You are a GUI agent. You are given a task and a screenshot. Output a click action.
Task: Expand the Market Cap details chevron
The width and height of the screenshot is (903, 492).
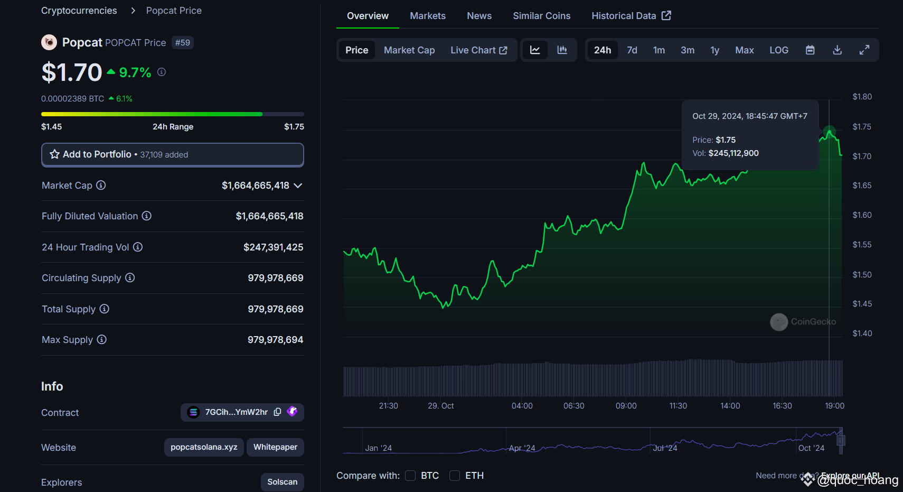pyautogui.click(x=298, y=185)
